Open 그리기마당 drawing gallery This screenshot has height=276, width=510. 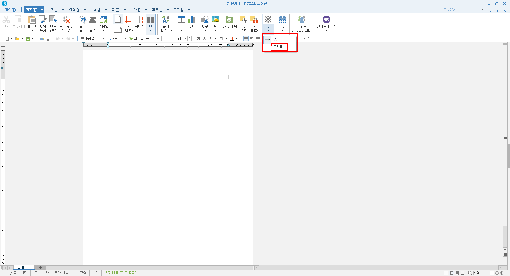[x=229, y=22]
